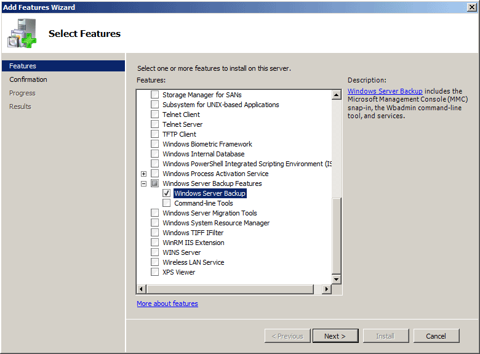
Task: Check the Windows Process Activation Service checkbox
Action: click(155, 174)
